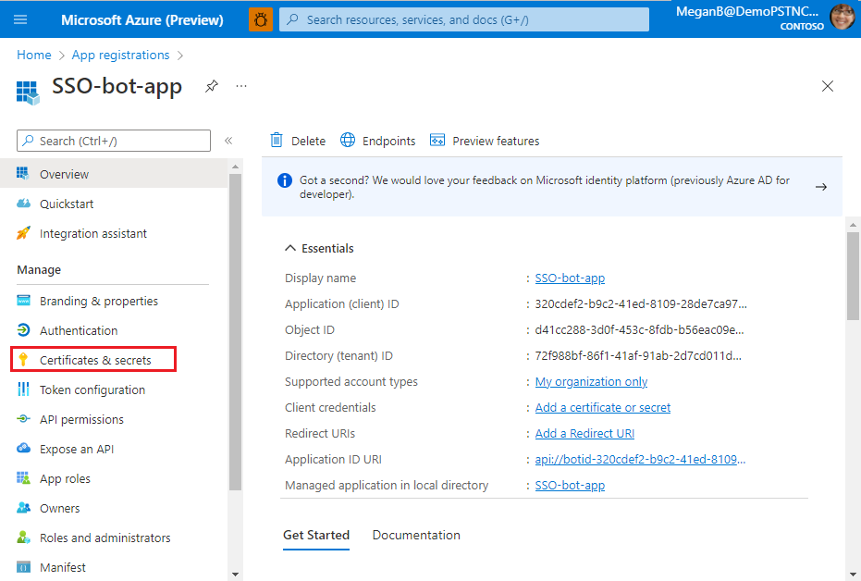Click the Expose an API cloud icon
861x581 pixels.
point(23,448)
